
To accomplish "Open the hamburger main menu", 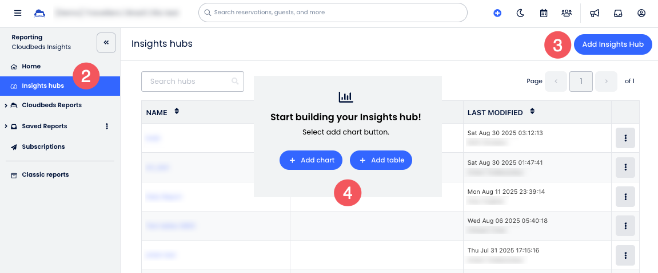I will pos(18,13).
